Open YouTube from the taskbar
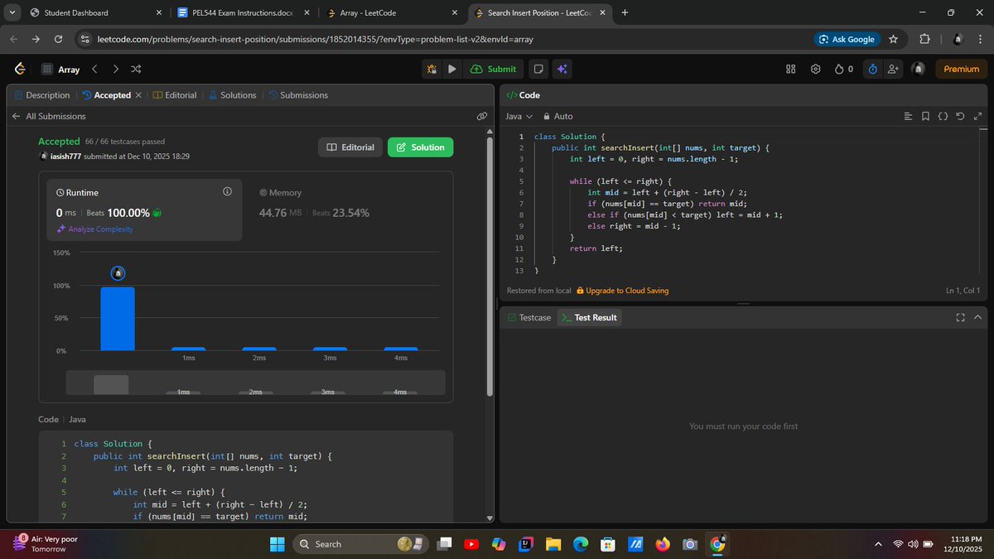 (471, 544)
